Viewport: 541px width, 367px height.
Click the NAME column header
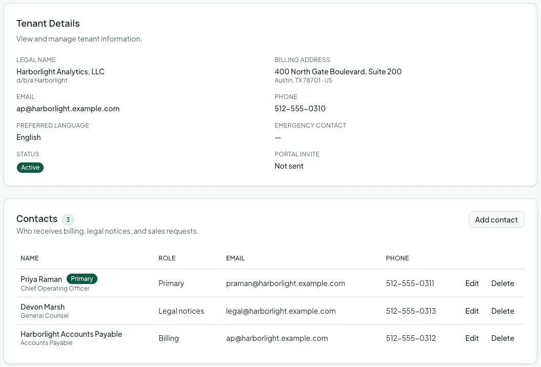29,258
